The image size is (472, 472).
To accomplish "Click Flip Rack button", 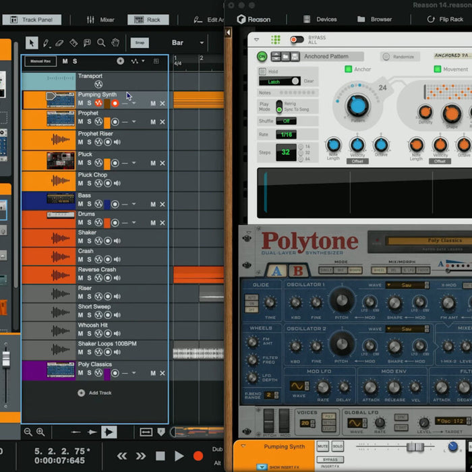I will (445, 20).
